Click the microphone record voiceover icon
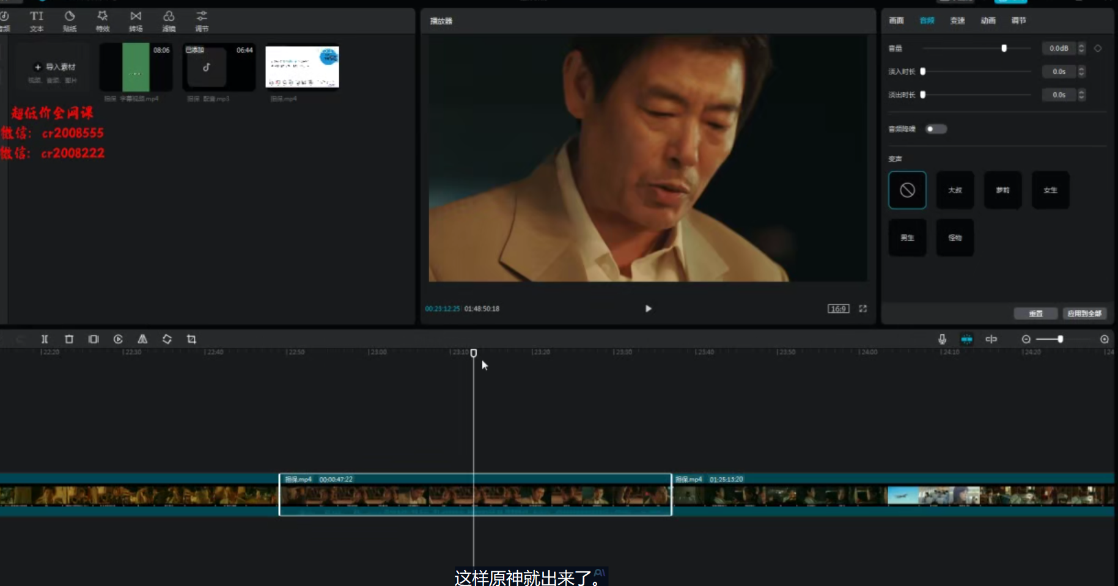This screenshot has height=586, width=1118. (942, 339)
